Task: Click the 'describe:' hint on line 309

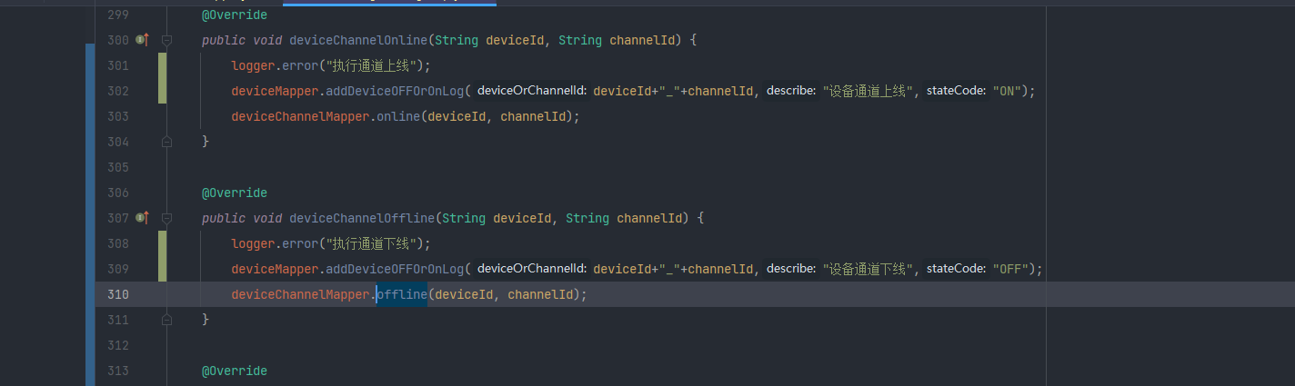Action: [791, 269]
